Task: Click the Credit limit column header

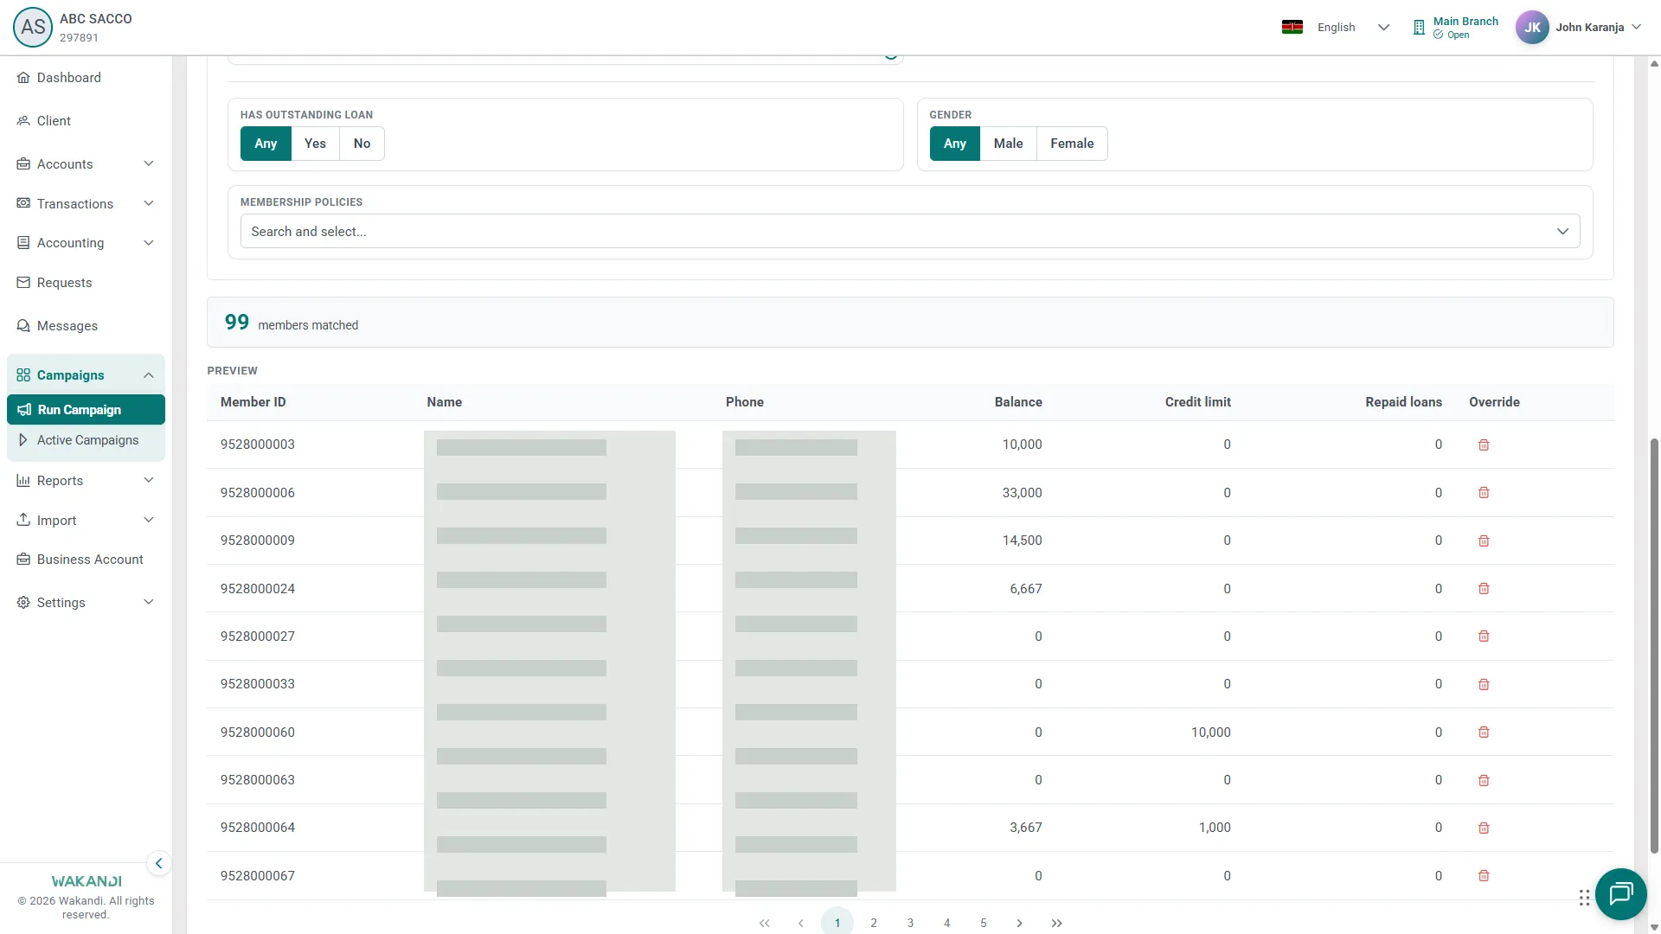Action: pyautogui.click(x=1197, y=402)
